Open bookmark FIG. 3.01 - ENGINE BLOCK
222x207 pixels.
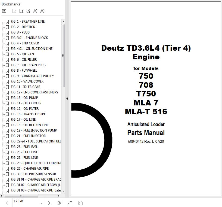(29, 38)
